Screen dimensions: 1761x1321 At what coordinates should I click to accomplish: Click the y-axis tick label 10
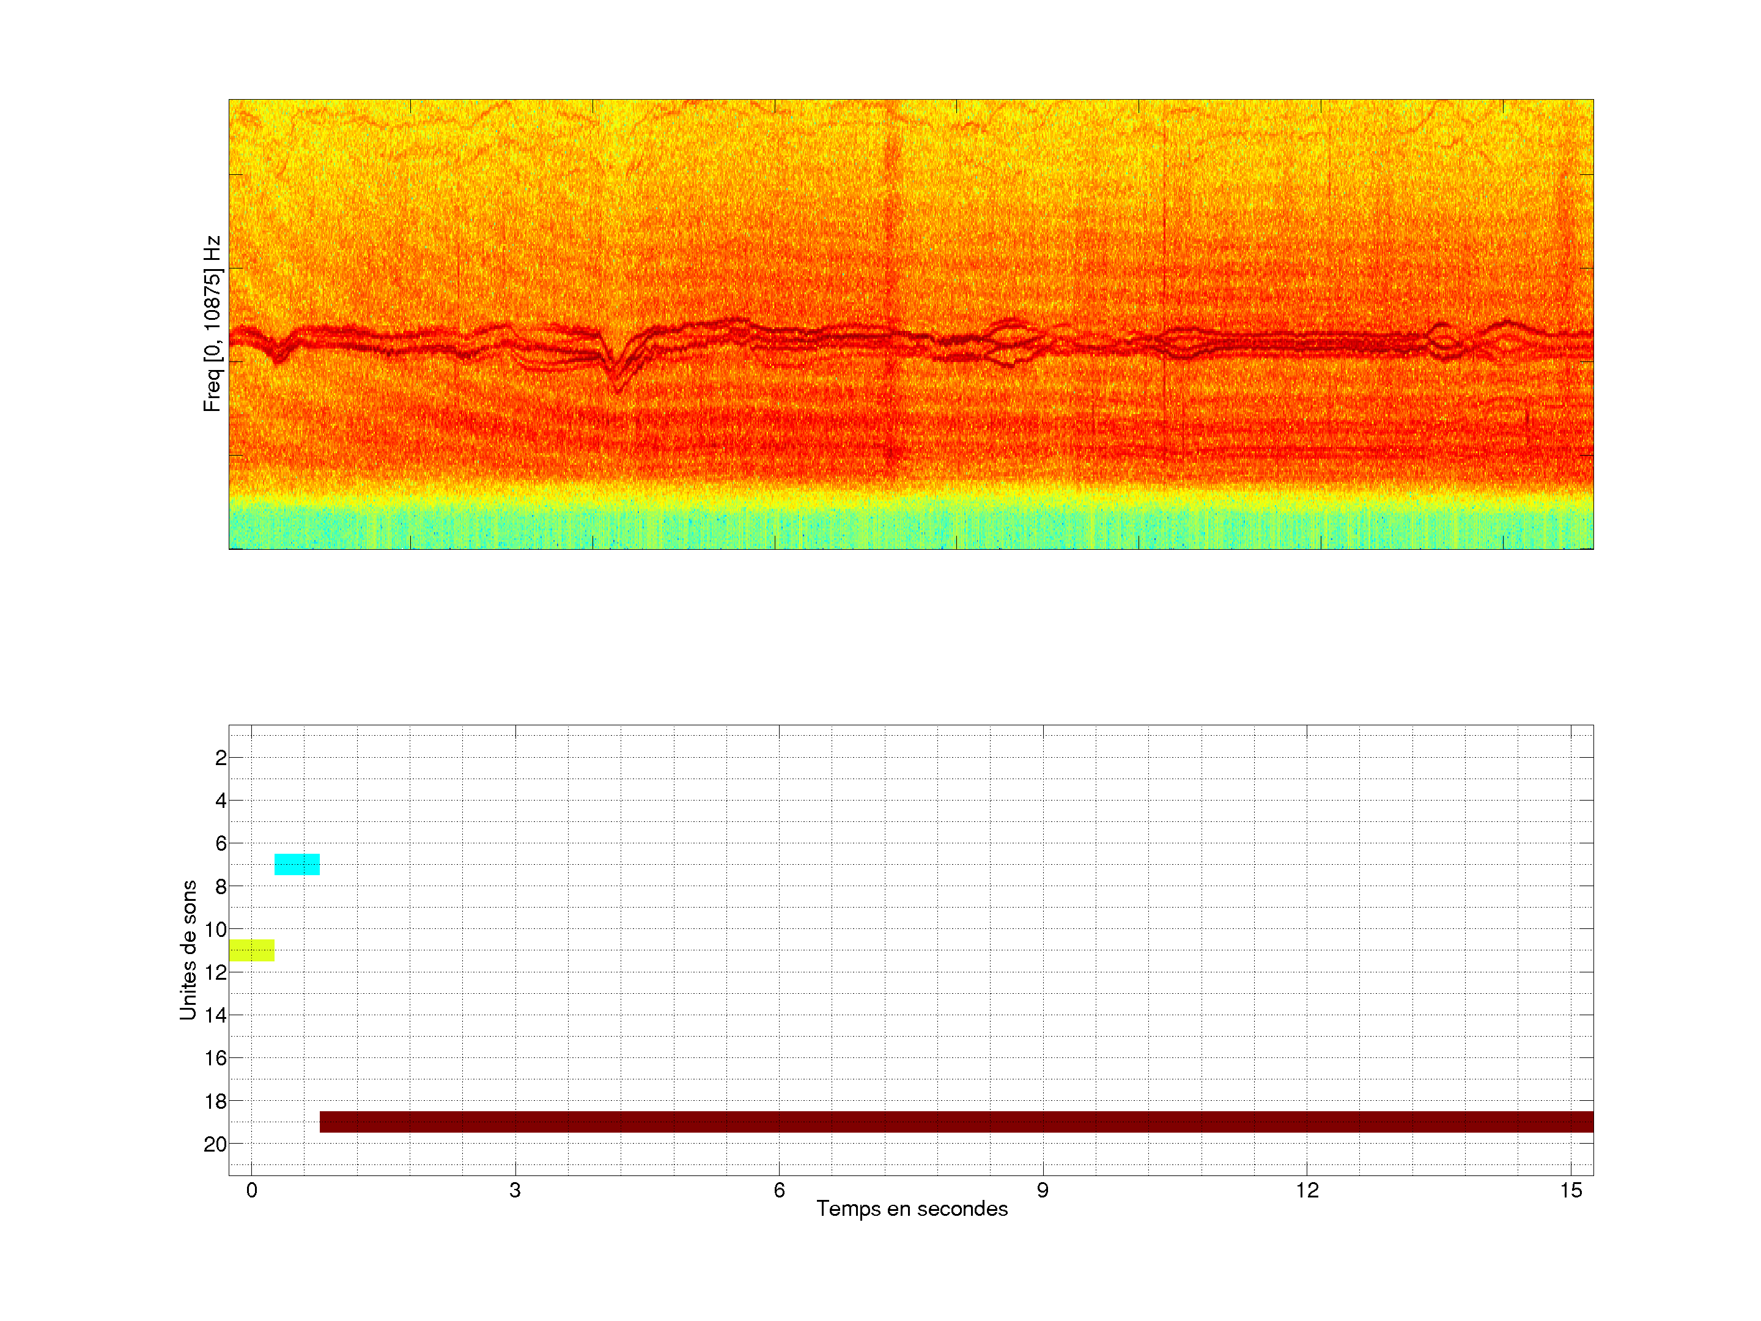point(216,929)
